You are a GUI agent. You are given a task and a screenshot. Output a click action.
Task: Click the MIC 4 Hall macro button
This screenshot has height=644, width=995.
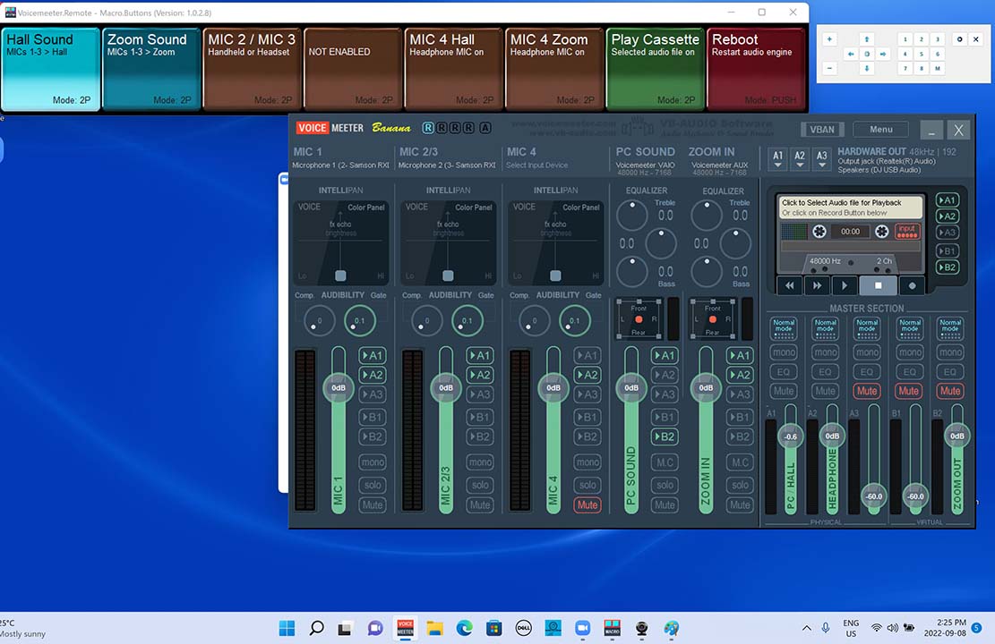[454, 69]
